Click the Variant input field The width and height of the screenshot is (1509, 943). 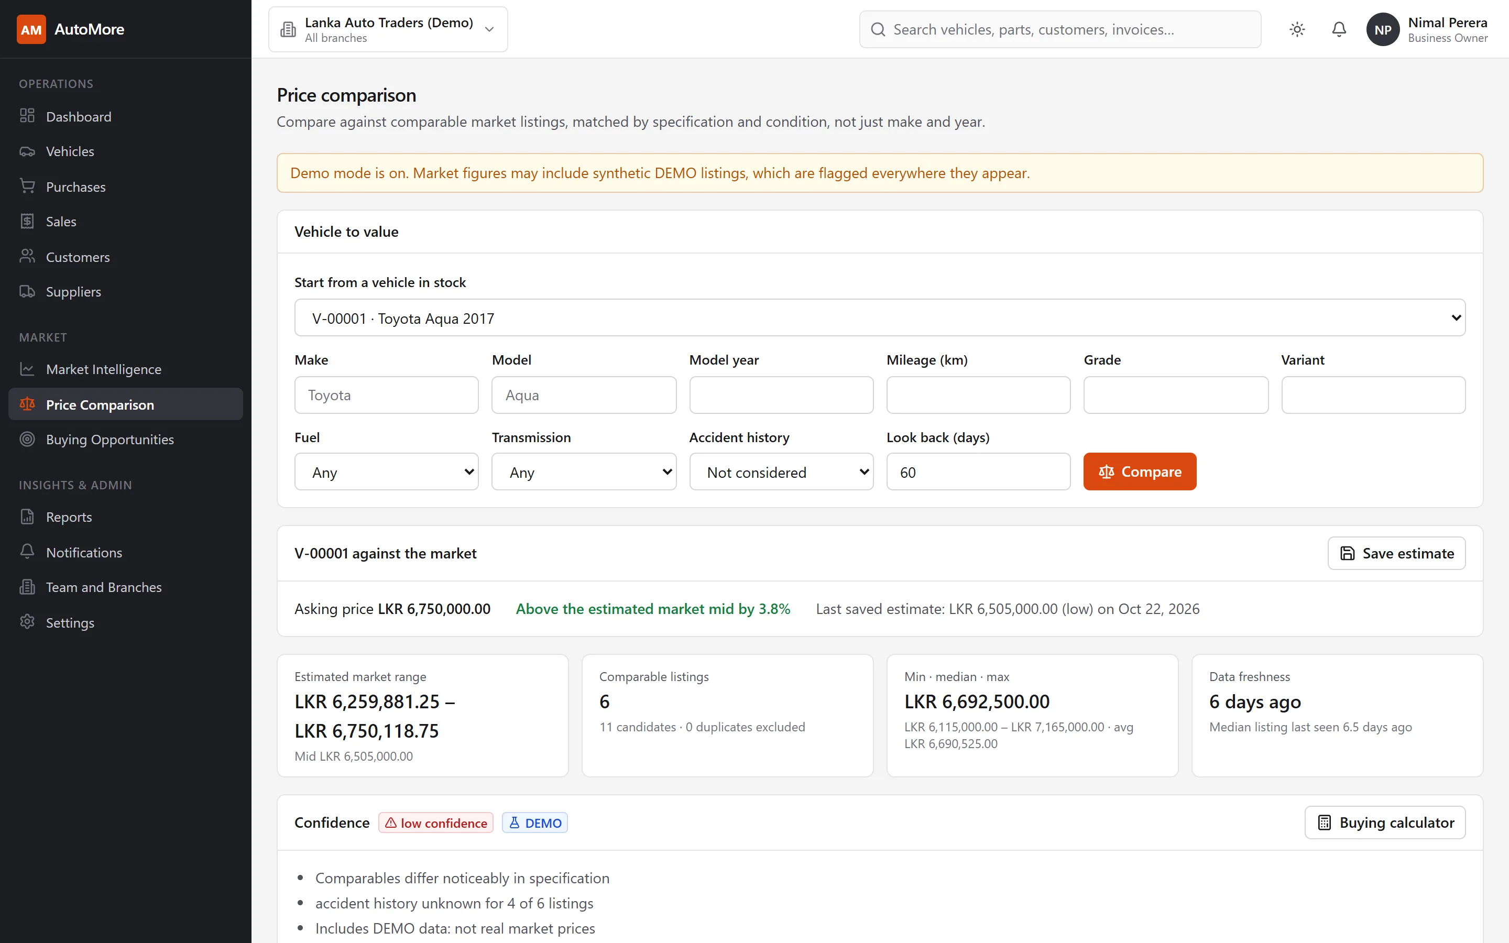1373,395
